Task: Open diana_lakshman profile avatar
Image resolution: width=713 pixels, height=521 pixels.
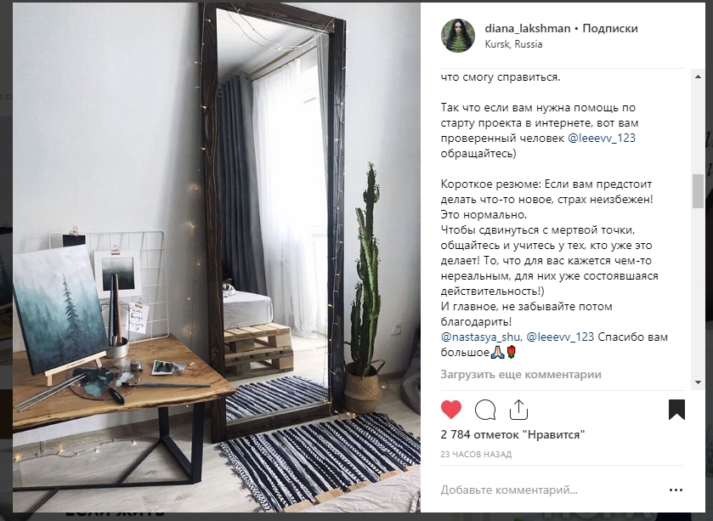Action: [458, 36]
